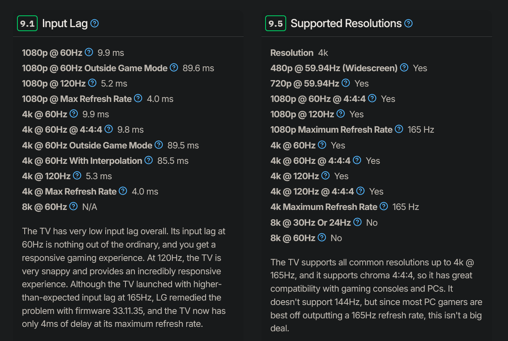Click help icon beside 8k @ 30Hz Or 24Hz
The height and width of the screenshot is (341, 508).
357,222
